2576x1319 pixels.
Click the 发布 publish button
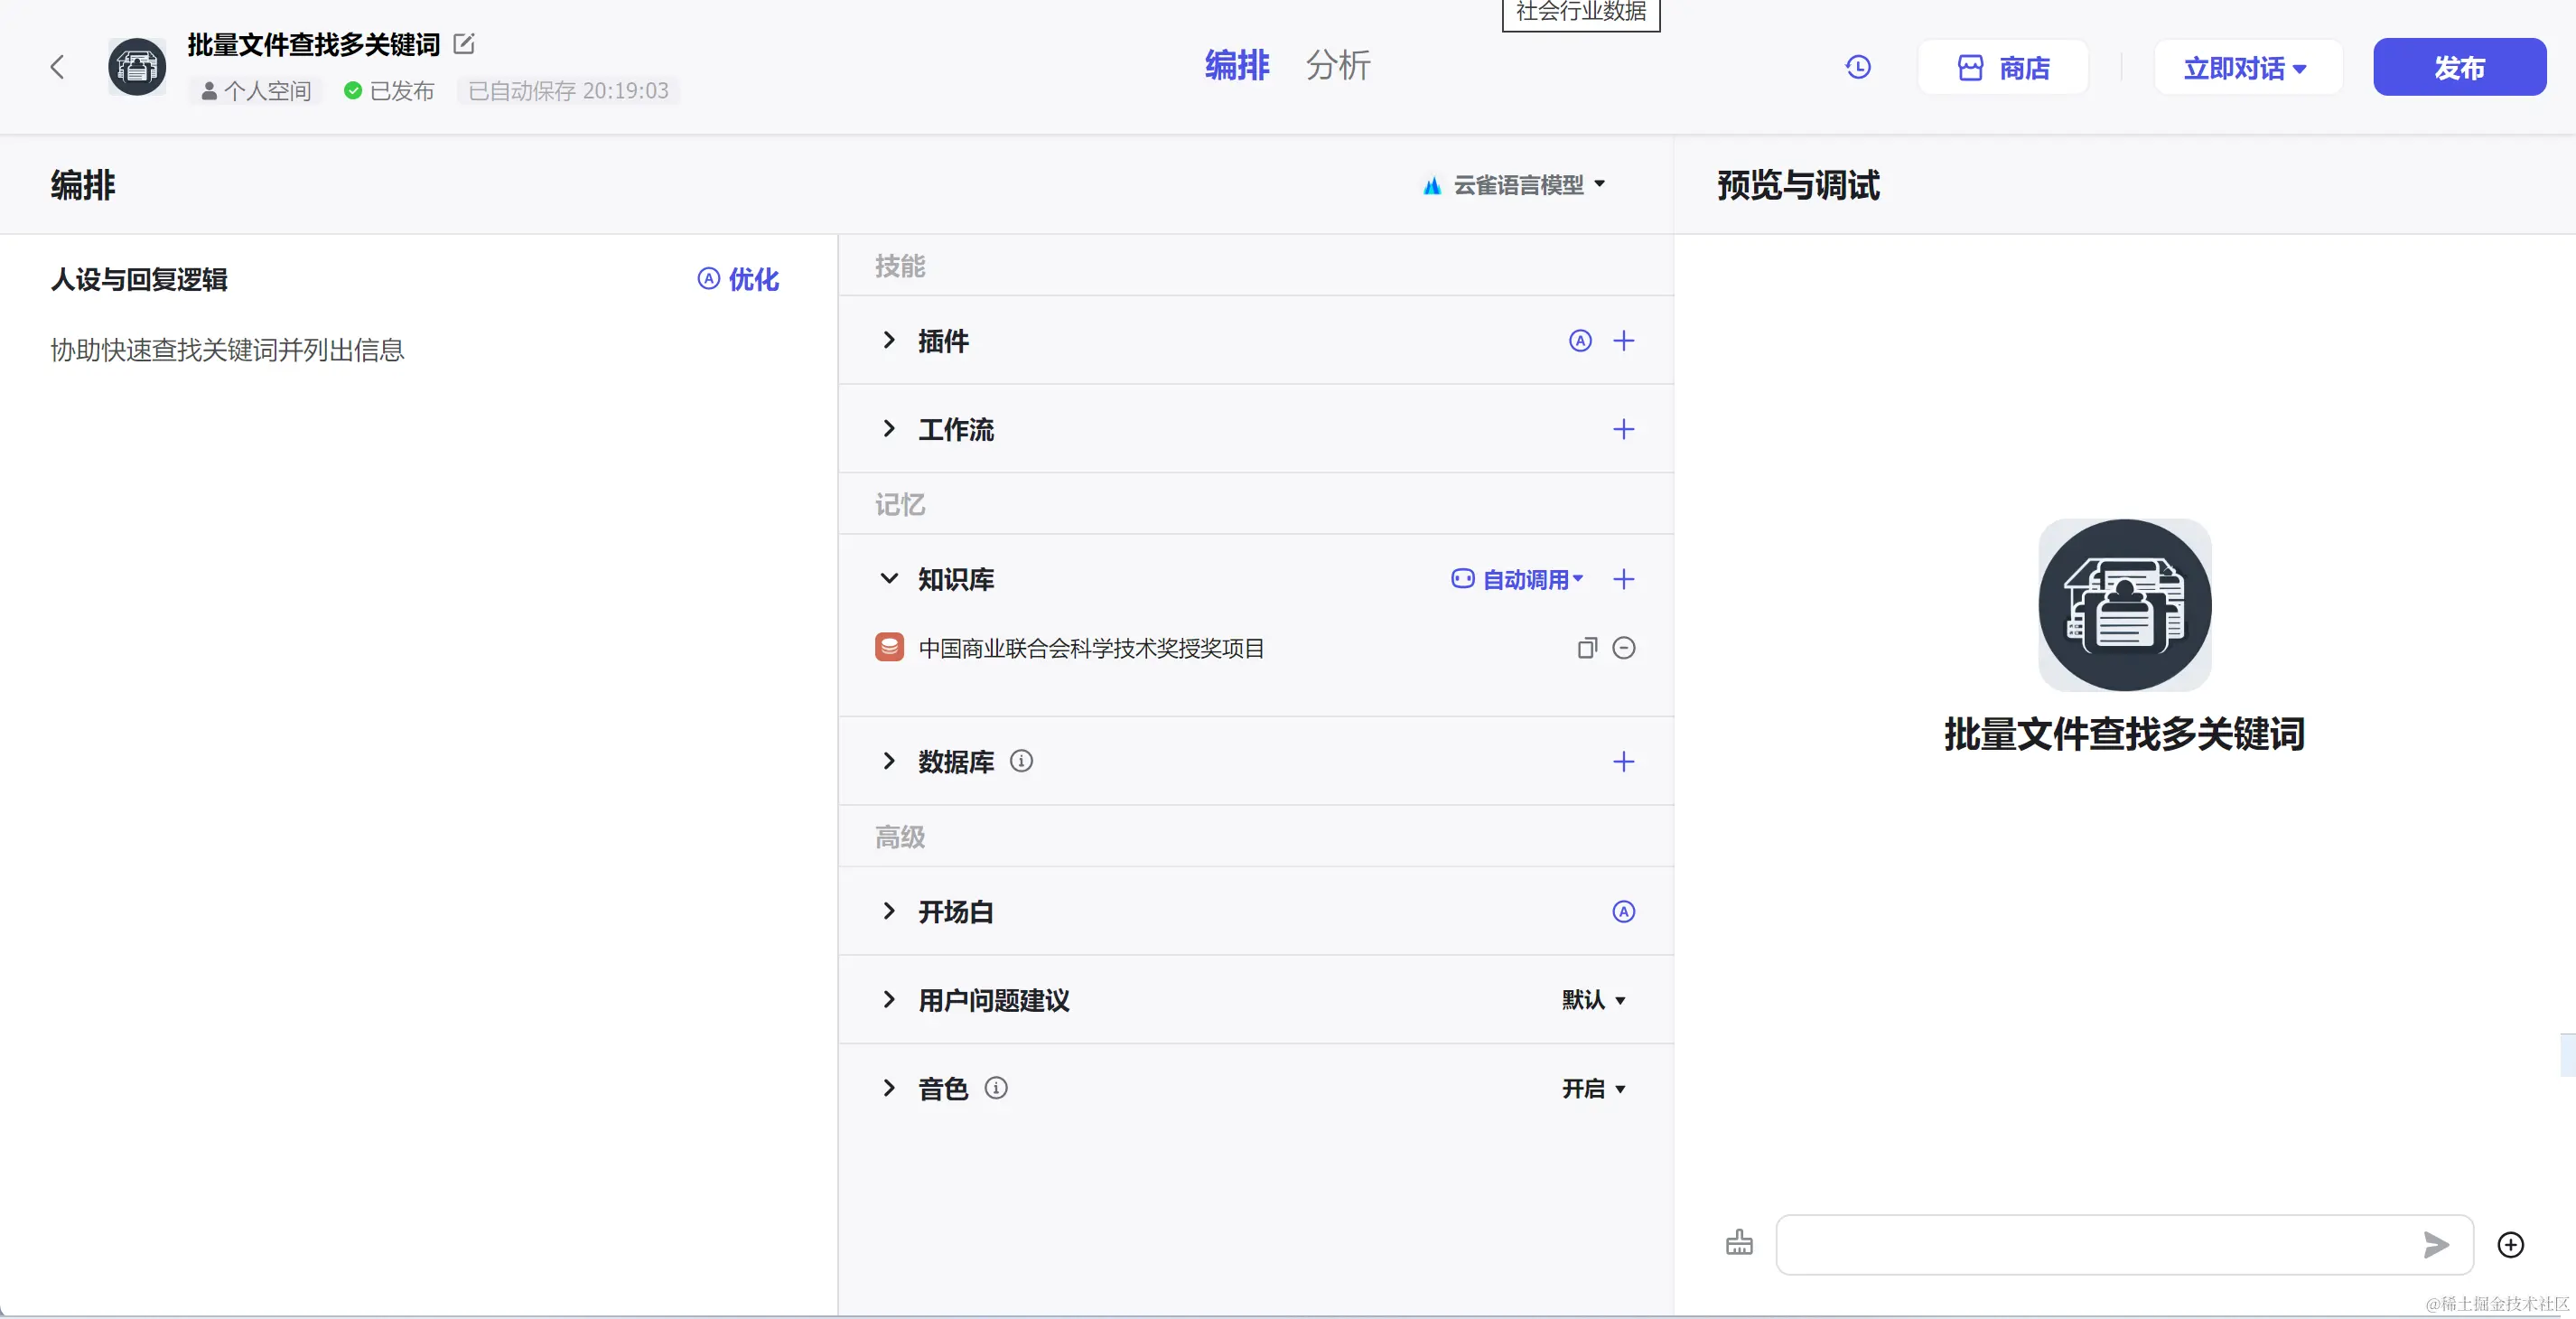tap(2459, 68)
